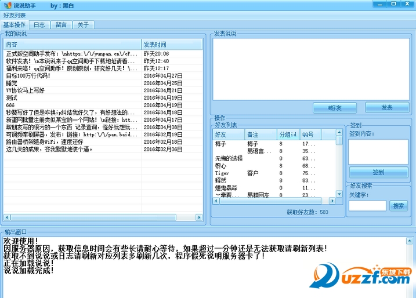Focus the 发表说说 text area
This screenshot has height=298, width=416.
[x=311, y=69]
